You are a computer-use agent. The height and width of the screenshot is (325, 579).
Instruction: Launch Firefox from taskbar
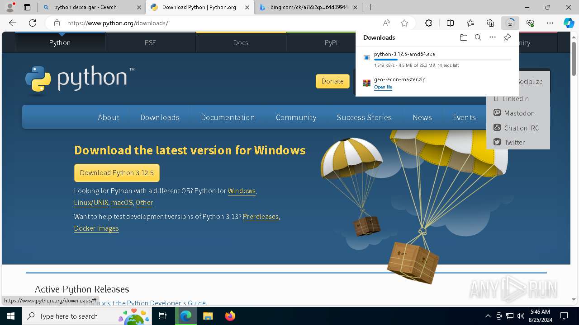230,316
